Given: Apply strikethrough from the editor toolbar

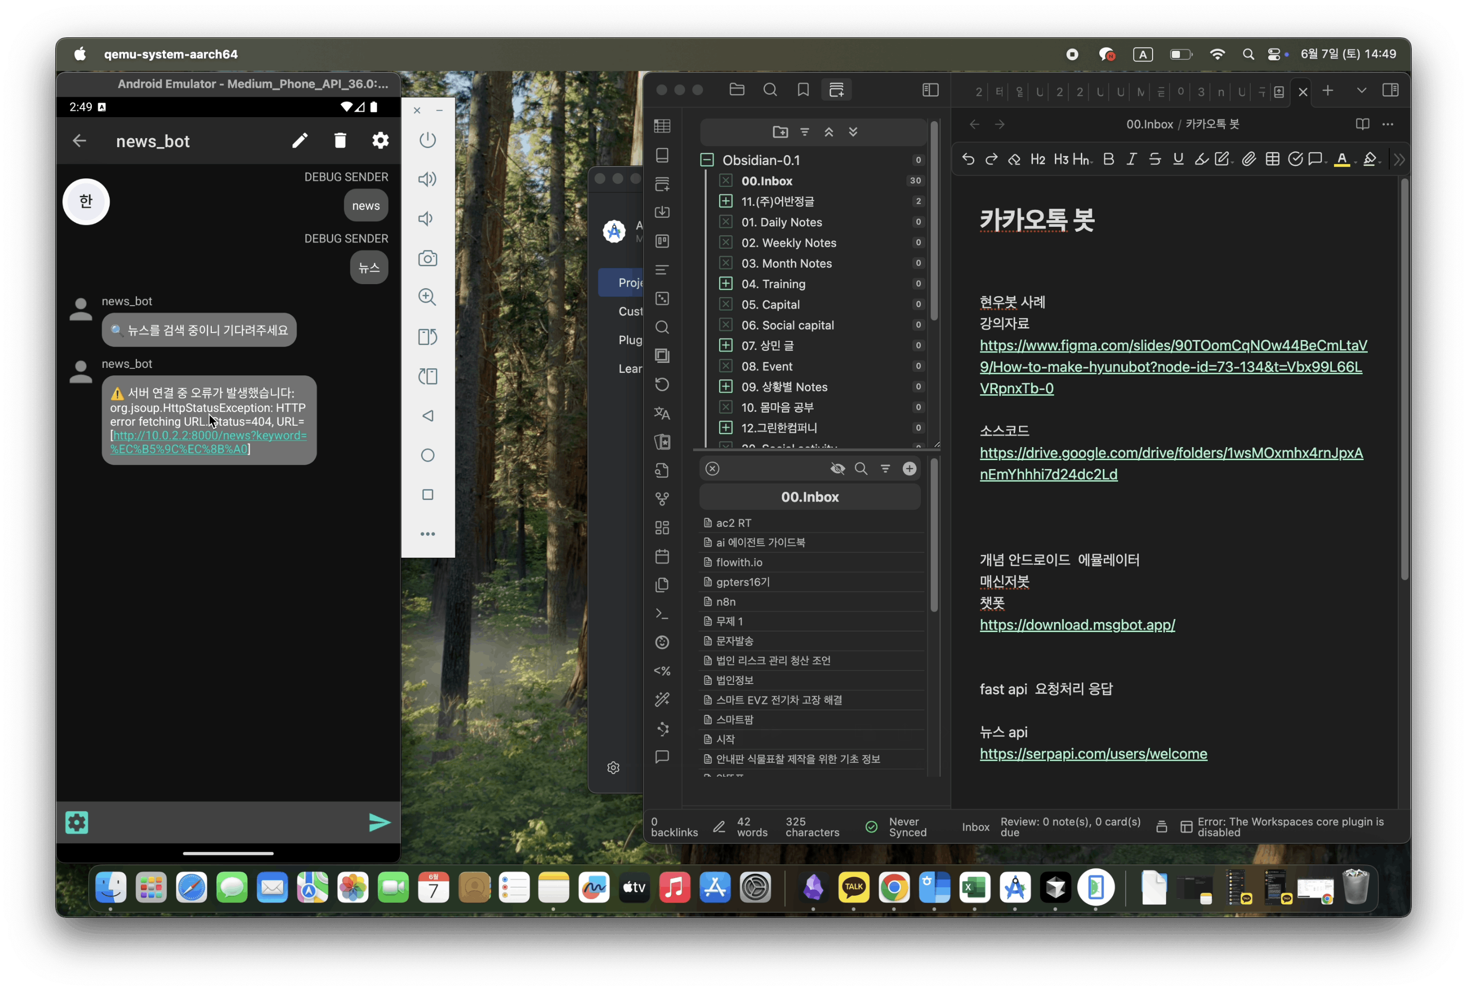Looking at the screenshot, I should (1155, 159).
